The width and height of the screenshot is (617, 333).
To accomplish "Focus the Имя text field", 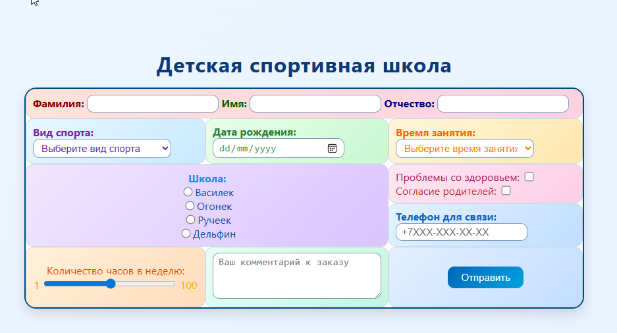I will [x=315, y=104].
